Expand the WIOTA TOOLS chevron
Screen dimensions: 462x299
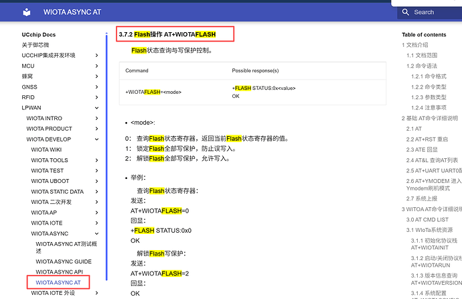click(x=96, y=160)
